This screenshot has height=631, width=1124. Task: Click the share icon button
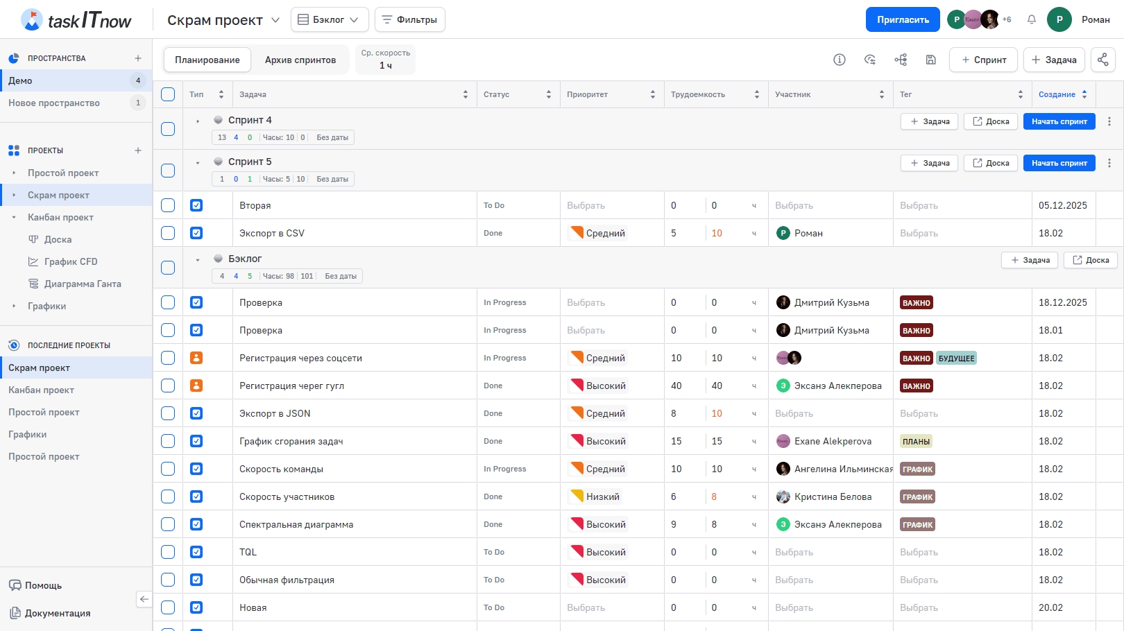(1102, 60)
